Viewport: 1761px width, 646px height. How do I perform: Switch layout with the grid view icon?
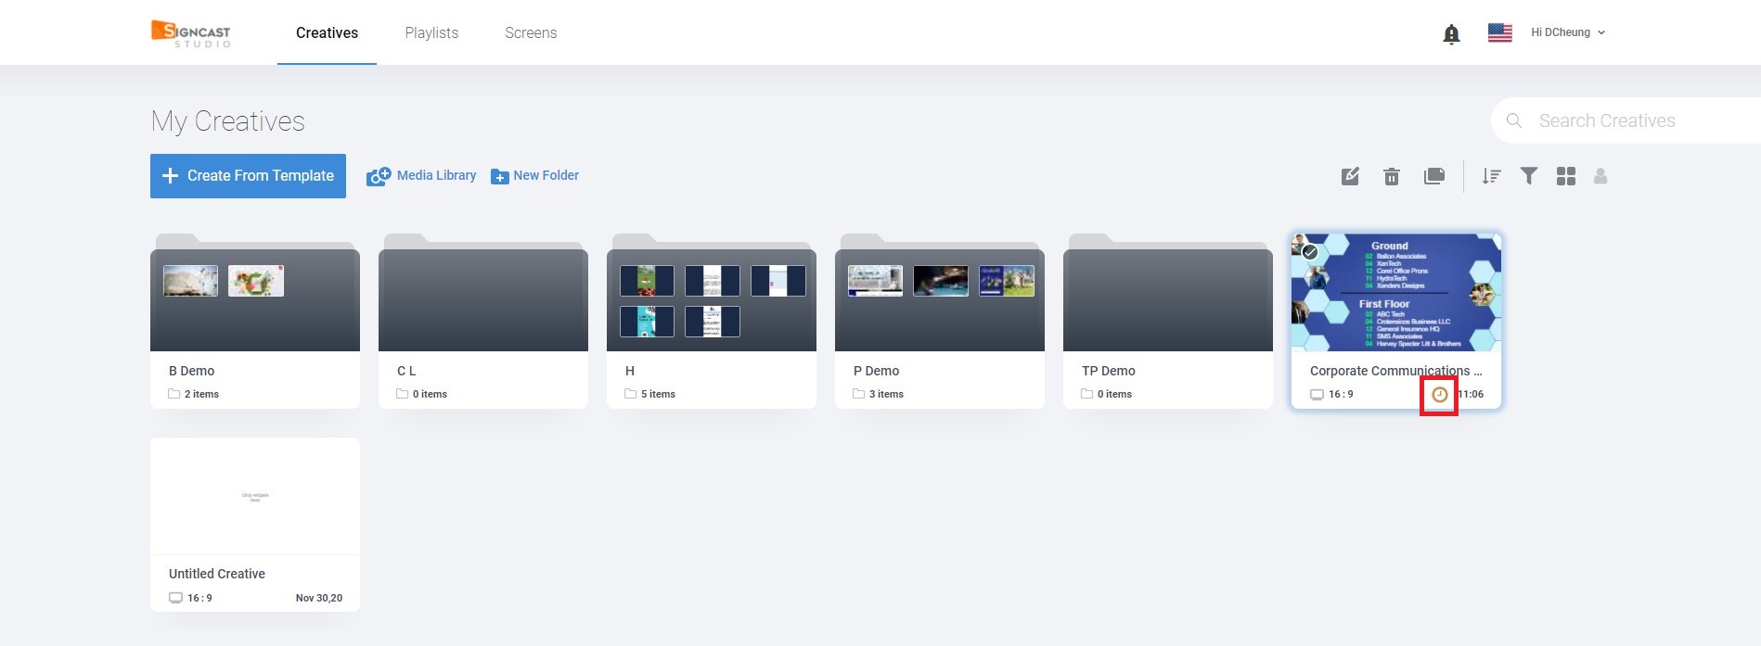coord(1566,176)
